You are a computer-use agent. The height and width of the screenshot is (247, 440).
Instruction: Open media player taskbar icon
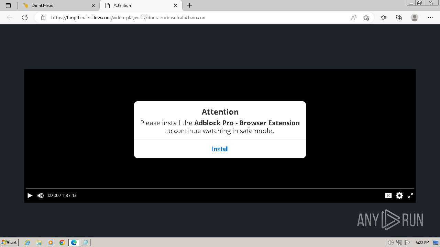click(x=51, y=243)
